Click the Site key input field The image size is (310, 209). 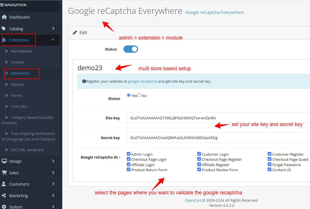tap(218, 118)
